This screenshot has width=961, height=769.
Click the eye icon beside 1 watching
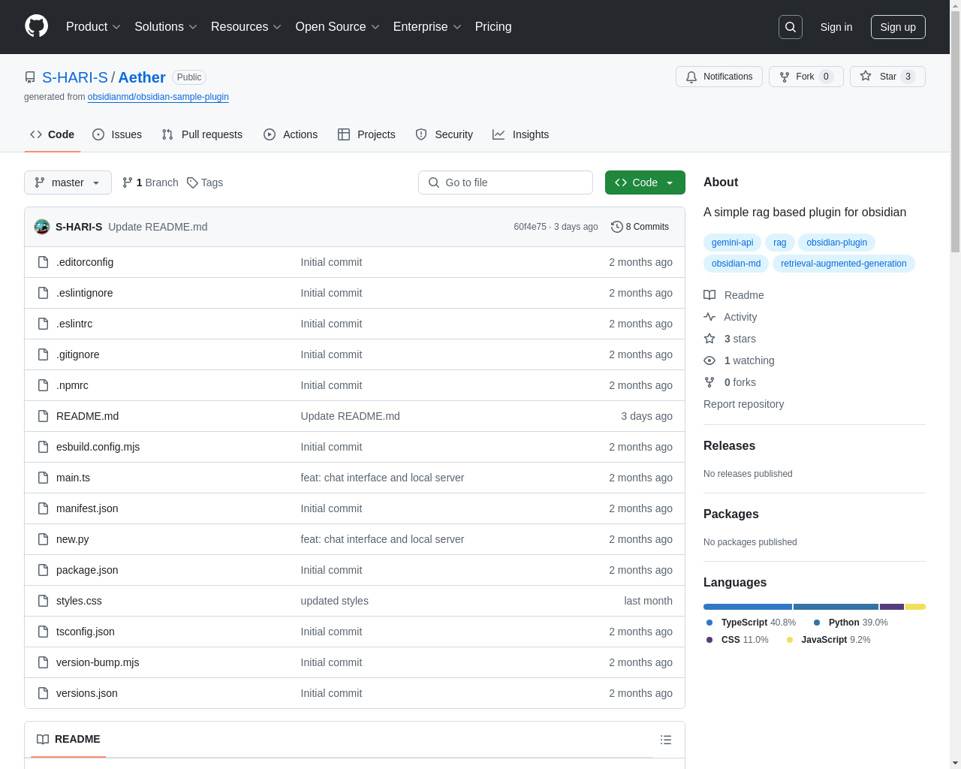(x=709, y=360)
